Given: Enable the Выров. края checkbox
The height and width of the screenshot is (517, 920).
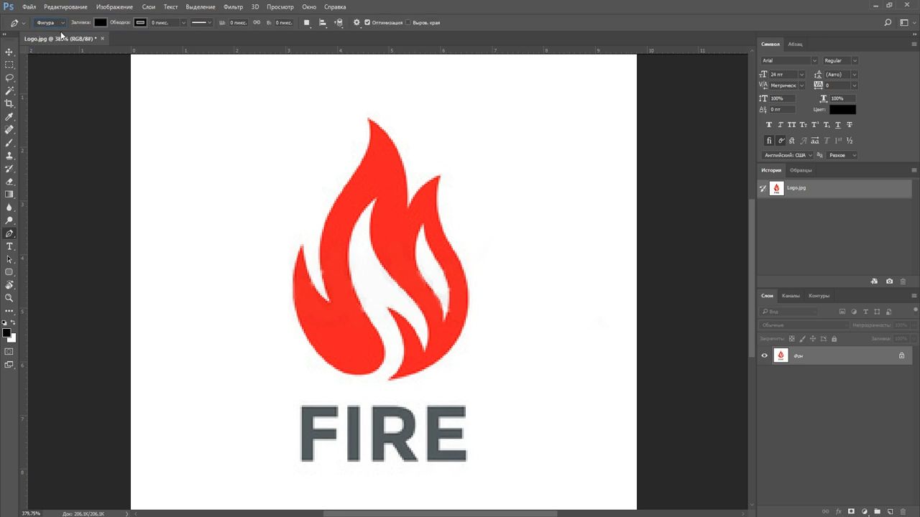Looking at the screenshot, I should (x=408, y=22).
